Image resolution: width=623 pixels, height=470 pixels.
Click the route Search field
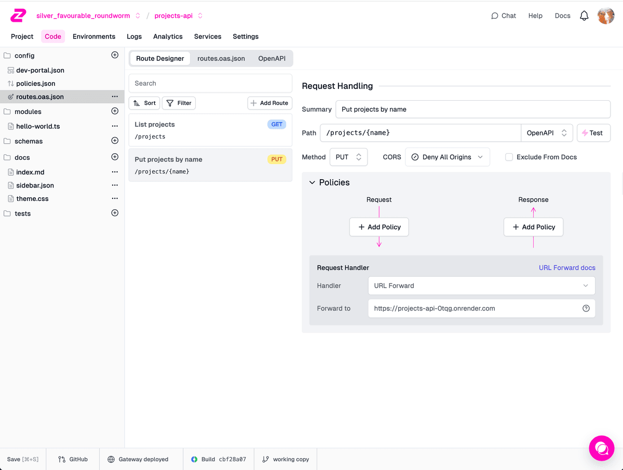(x=210, y=83)
